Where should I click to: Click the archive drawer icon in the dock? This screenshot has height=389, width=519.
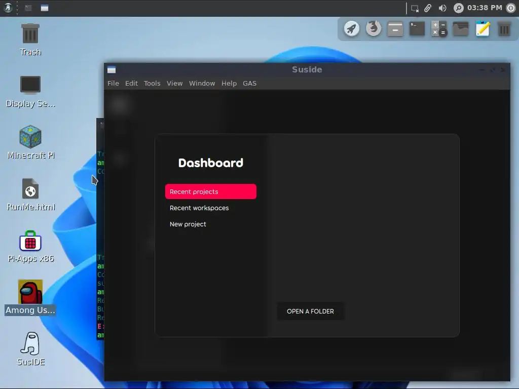[395, 29]
